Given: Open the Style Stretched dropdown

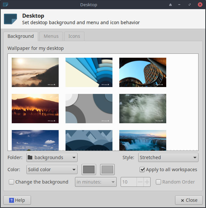Looking at the screenshot, I should [168, 157].
